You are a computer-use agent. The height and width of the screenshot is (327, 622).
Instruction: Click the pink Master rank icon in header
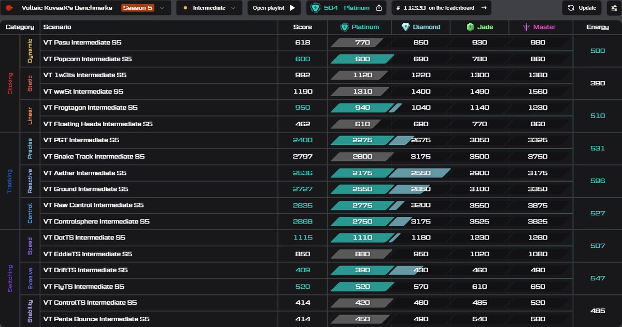tap(527, 27)
